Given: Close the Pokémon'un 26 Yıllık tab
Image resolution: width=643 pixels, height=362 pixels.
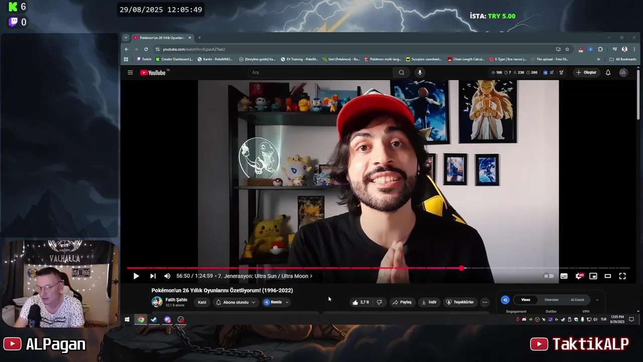Looking at the screenshot, I should tap(190, 38).
